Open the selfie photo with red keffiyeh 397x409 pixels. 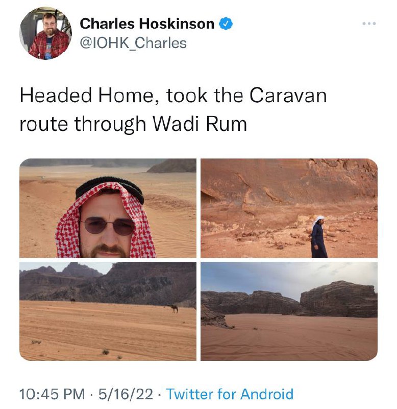click(x=108, y=208)
